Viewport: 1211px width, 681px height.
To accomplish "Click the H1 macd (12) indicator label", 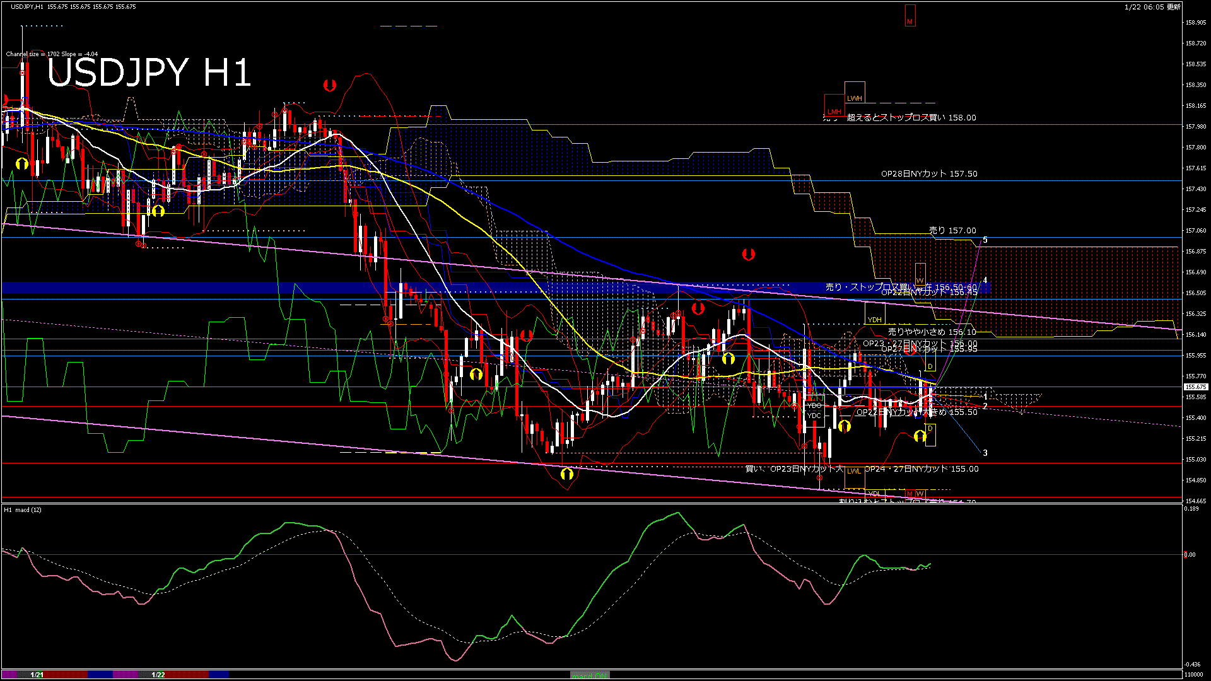I will (23, 509).
